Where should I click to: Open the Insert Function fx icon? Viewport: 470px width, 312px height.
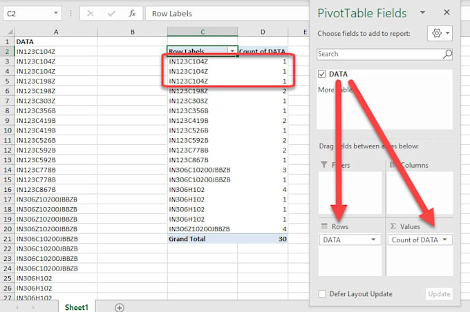[132, 14]
